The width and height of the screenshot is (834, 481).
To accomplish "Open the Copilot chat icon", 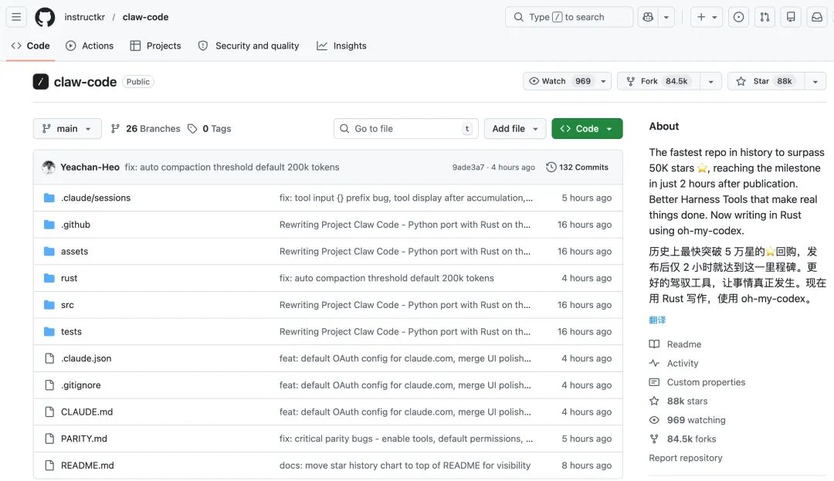I will pos(648,17).
